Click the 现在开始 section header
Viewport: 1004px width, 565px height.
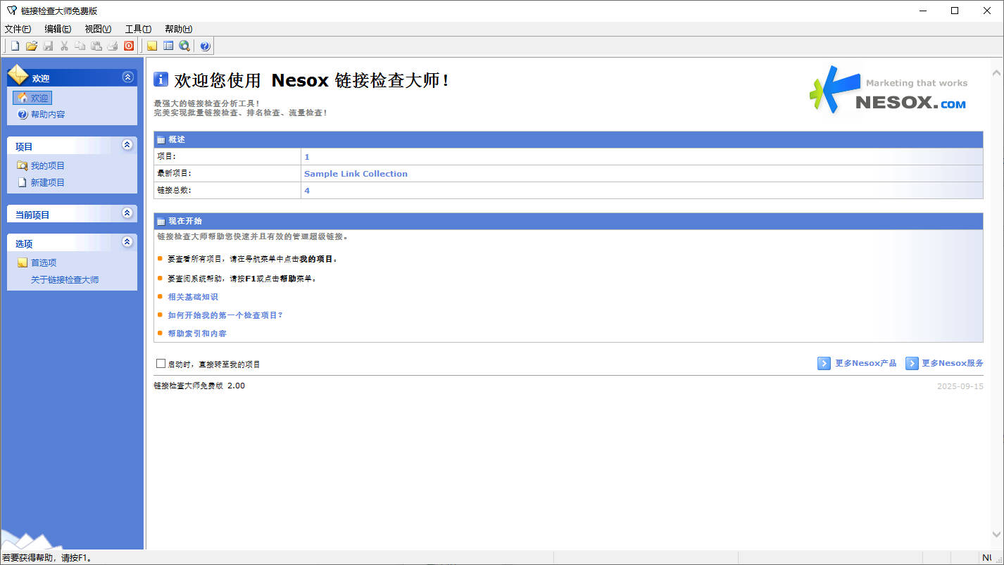point(568,221)
